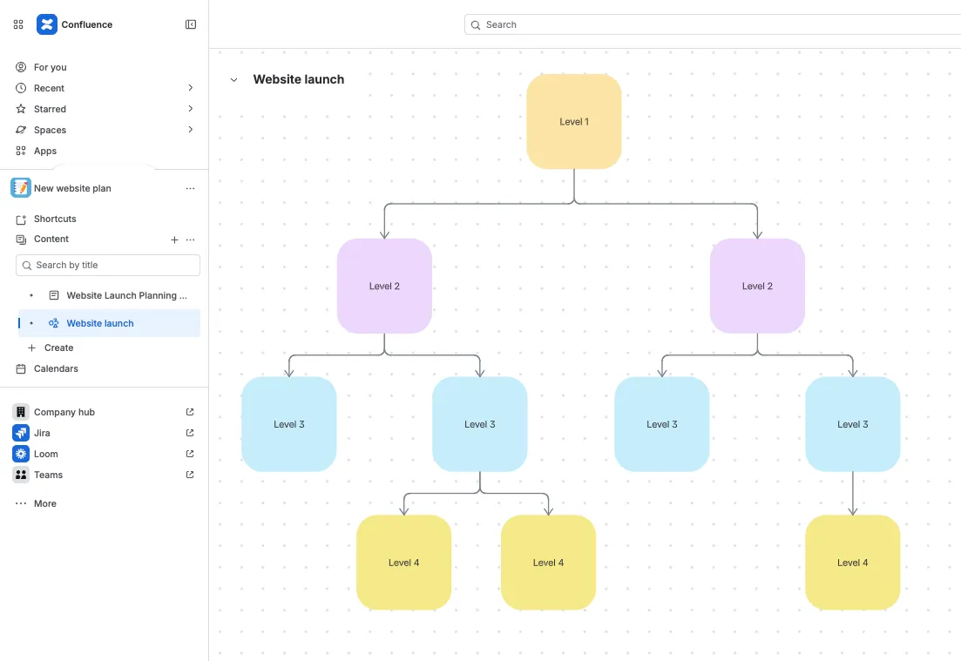Add new content with the plus icon
961x661 pixels.
(174, 240)
